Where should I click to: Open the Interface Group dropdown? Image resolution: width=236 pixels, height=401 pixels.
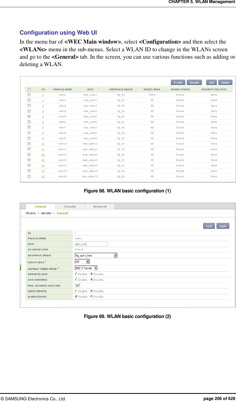point(96,255)
